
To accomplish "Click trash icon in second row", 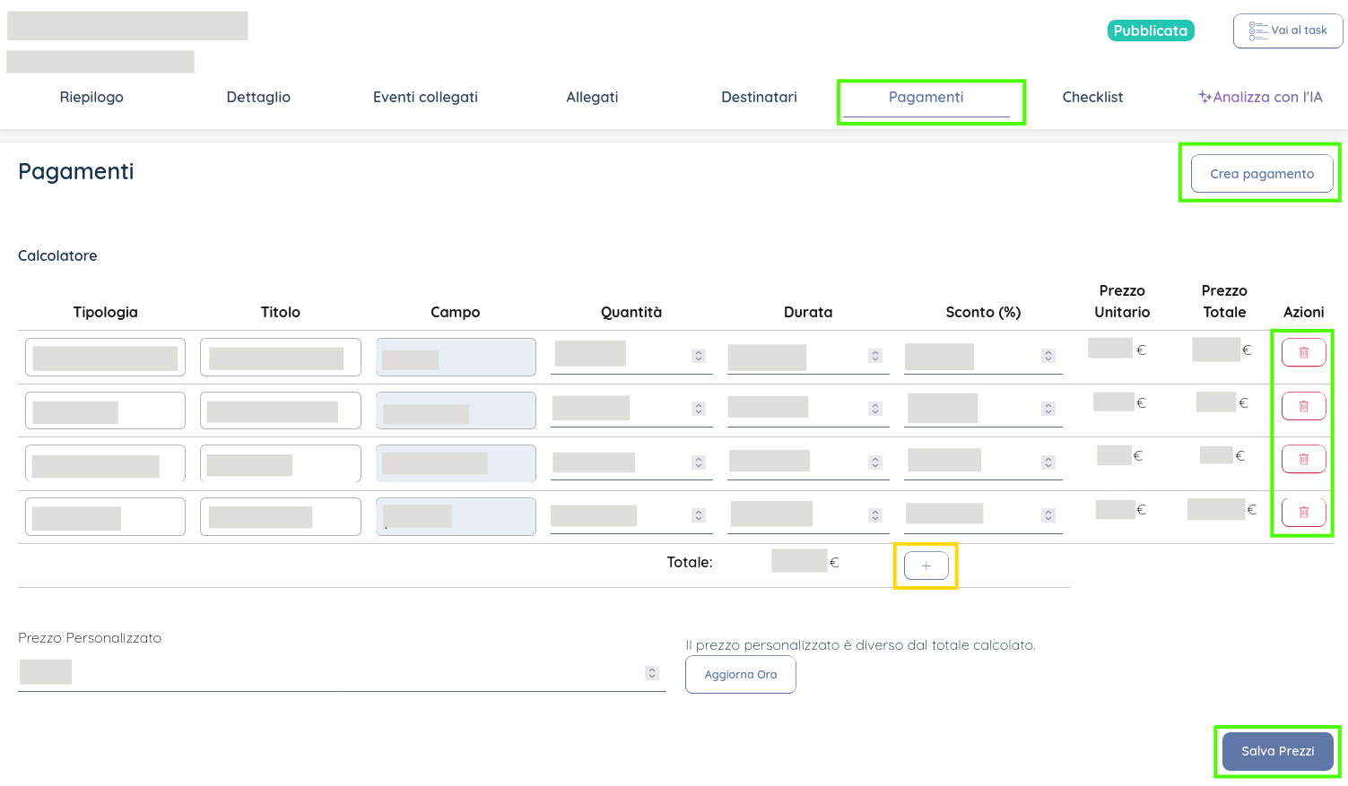I will click(1303, 406).
